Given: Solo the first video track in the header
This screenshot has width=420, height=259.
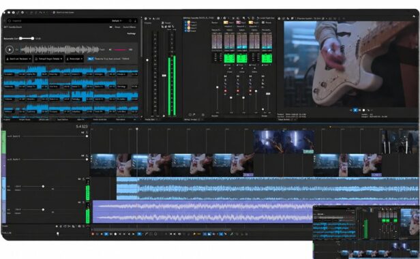Looking at the screenshot, I should point(87,133).
